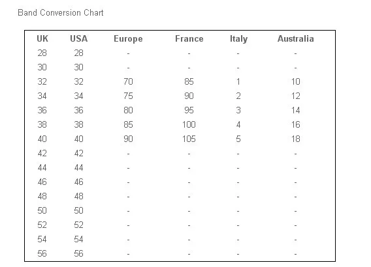Click UK size 28 cell

pyautogui.click(x=42, y=53)
